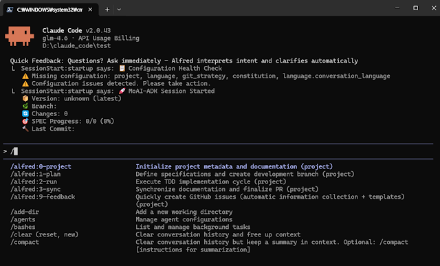This screenshot has width=440, height=266.
Task: Click 'Synchronize documentation and finalize PR' text
Action: pos(227,189)
